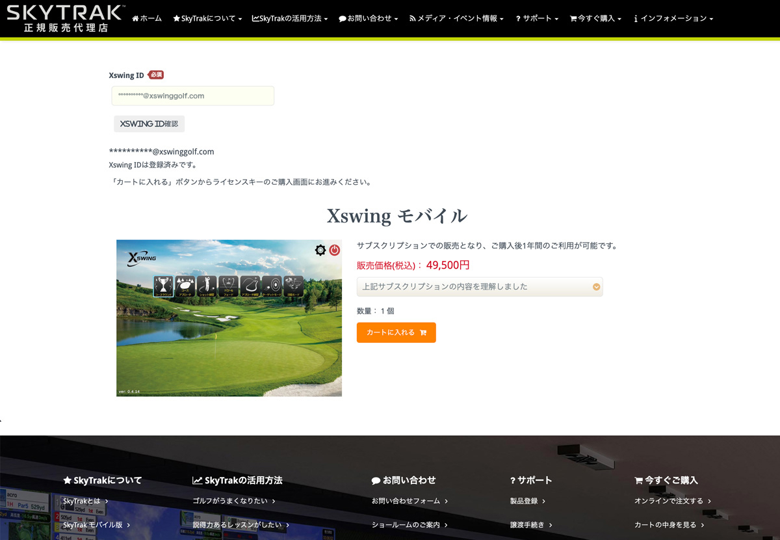Click the SKYTRAK logo in header
This screenshot has height=540, width=780.
[64, 18]
